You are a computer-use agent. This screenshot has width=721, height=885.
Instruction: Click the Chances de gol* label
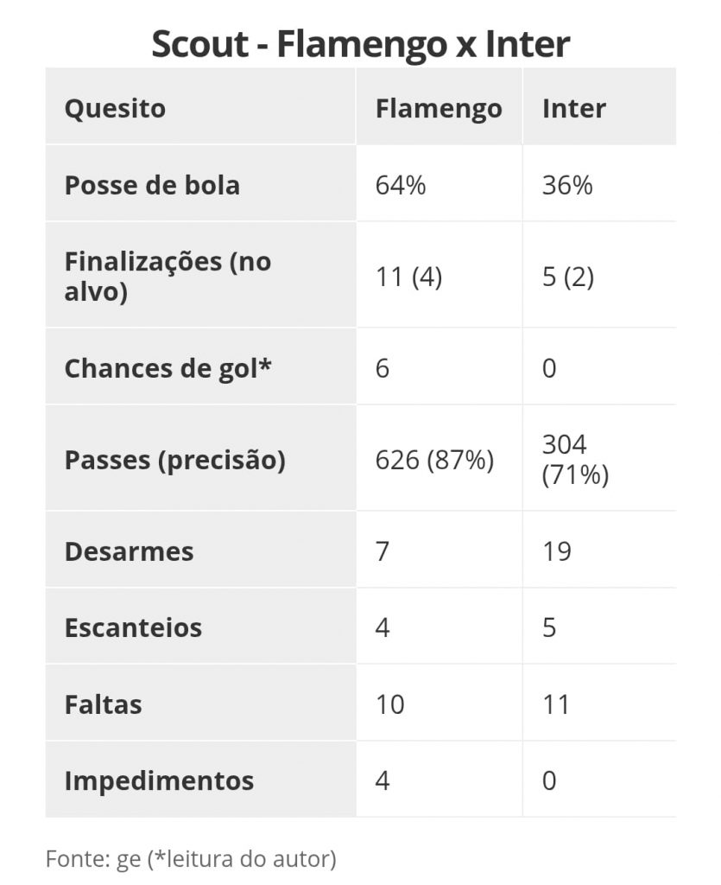point(168,368)
